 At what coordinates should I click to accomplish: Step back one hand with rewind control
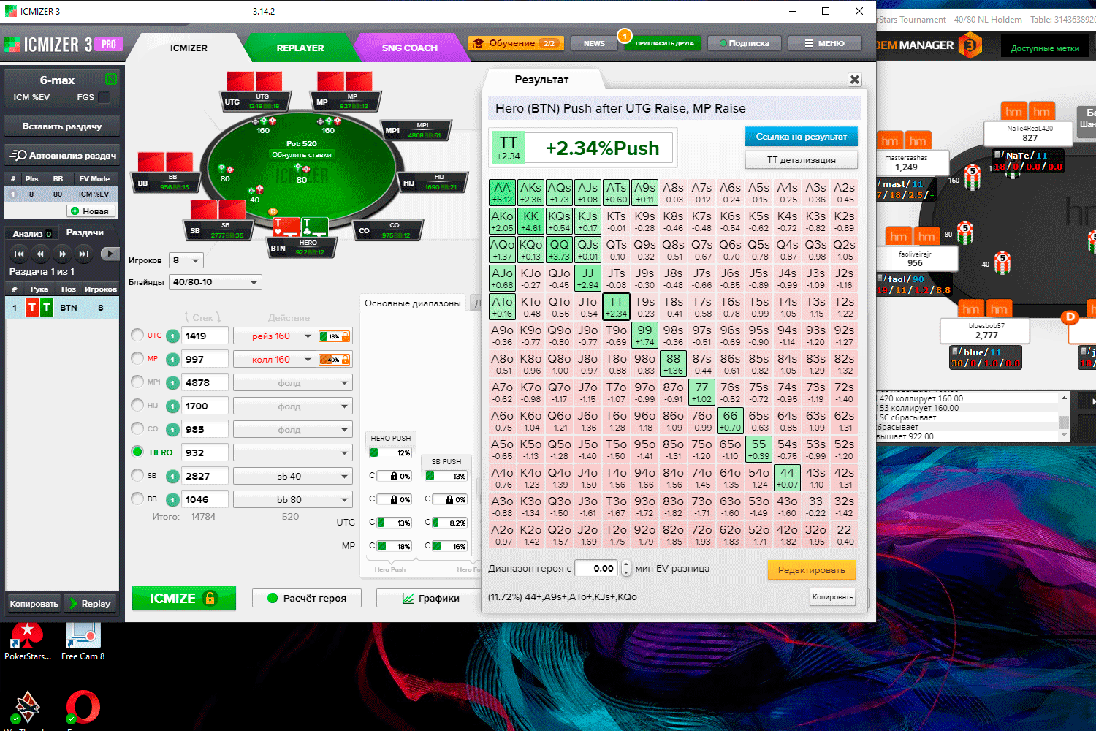pyautogui.click(x=41, y=254)
